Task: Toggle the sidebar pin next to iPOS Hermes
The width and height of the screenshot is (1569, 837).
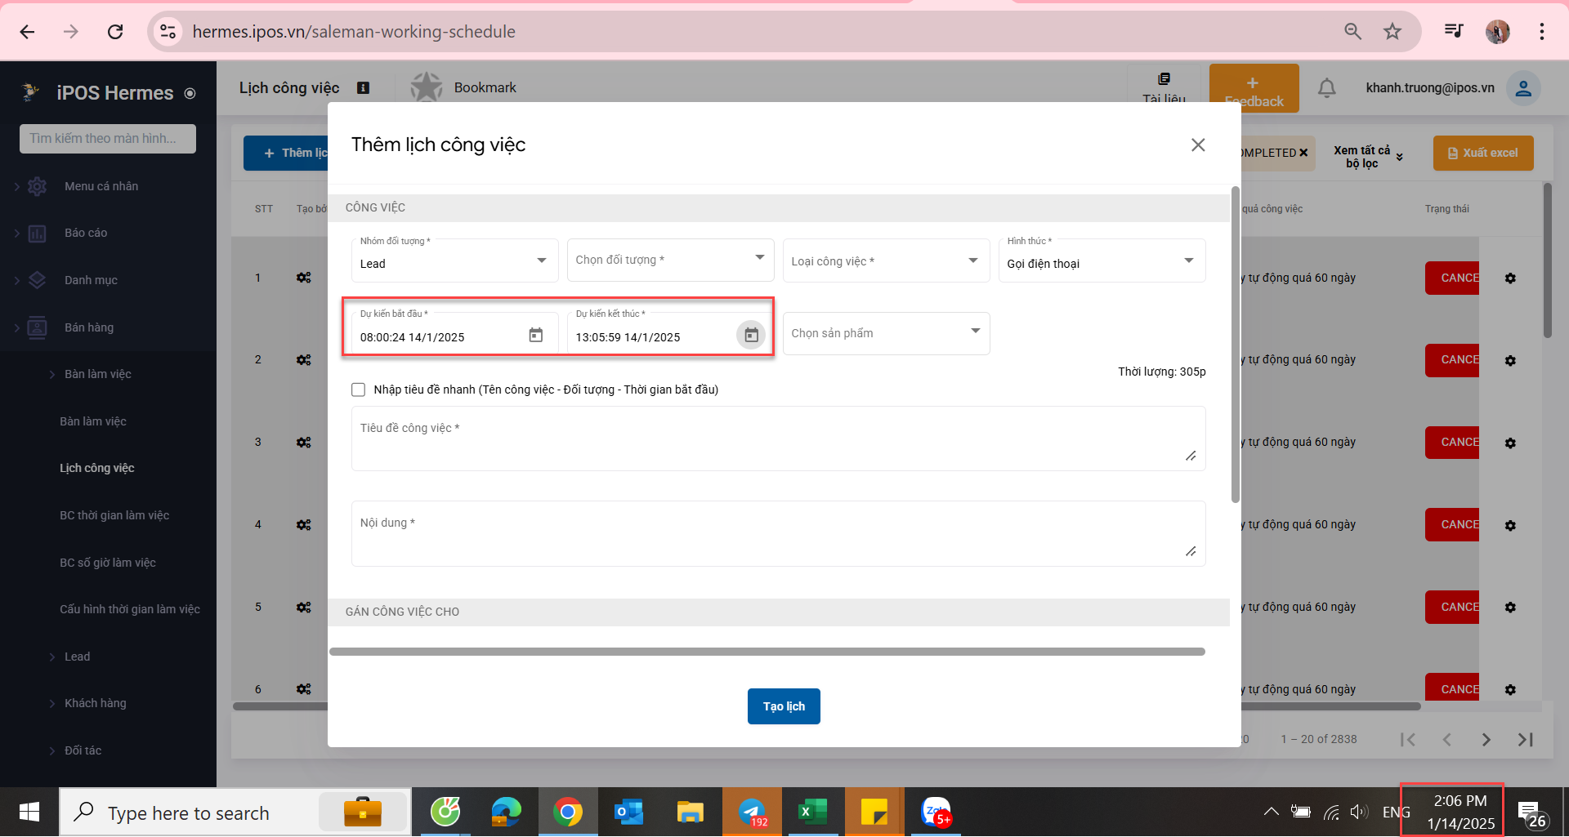Action: [190, 93]
